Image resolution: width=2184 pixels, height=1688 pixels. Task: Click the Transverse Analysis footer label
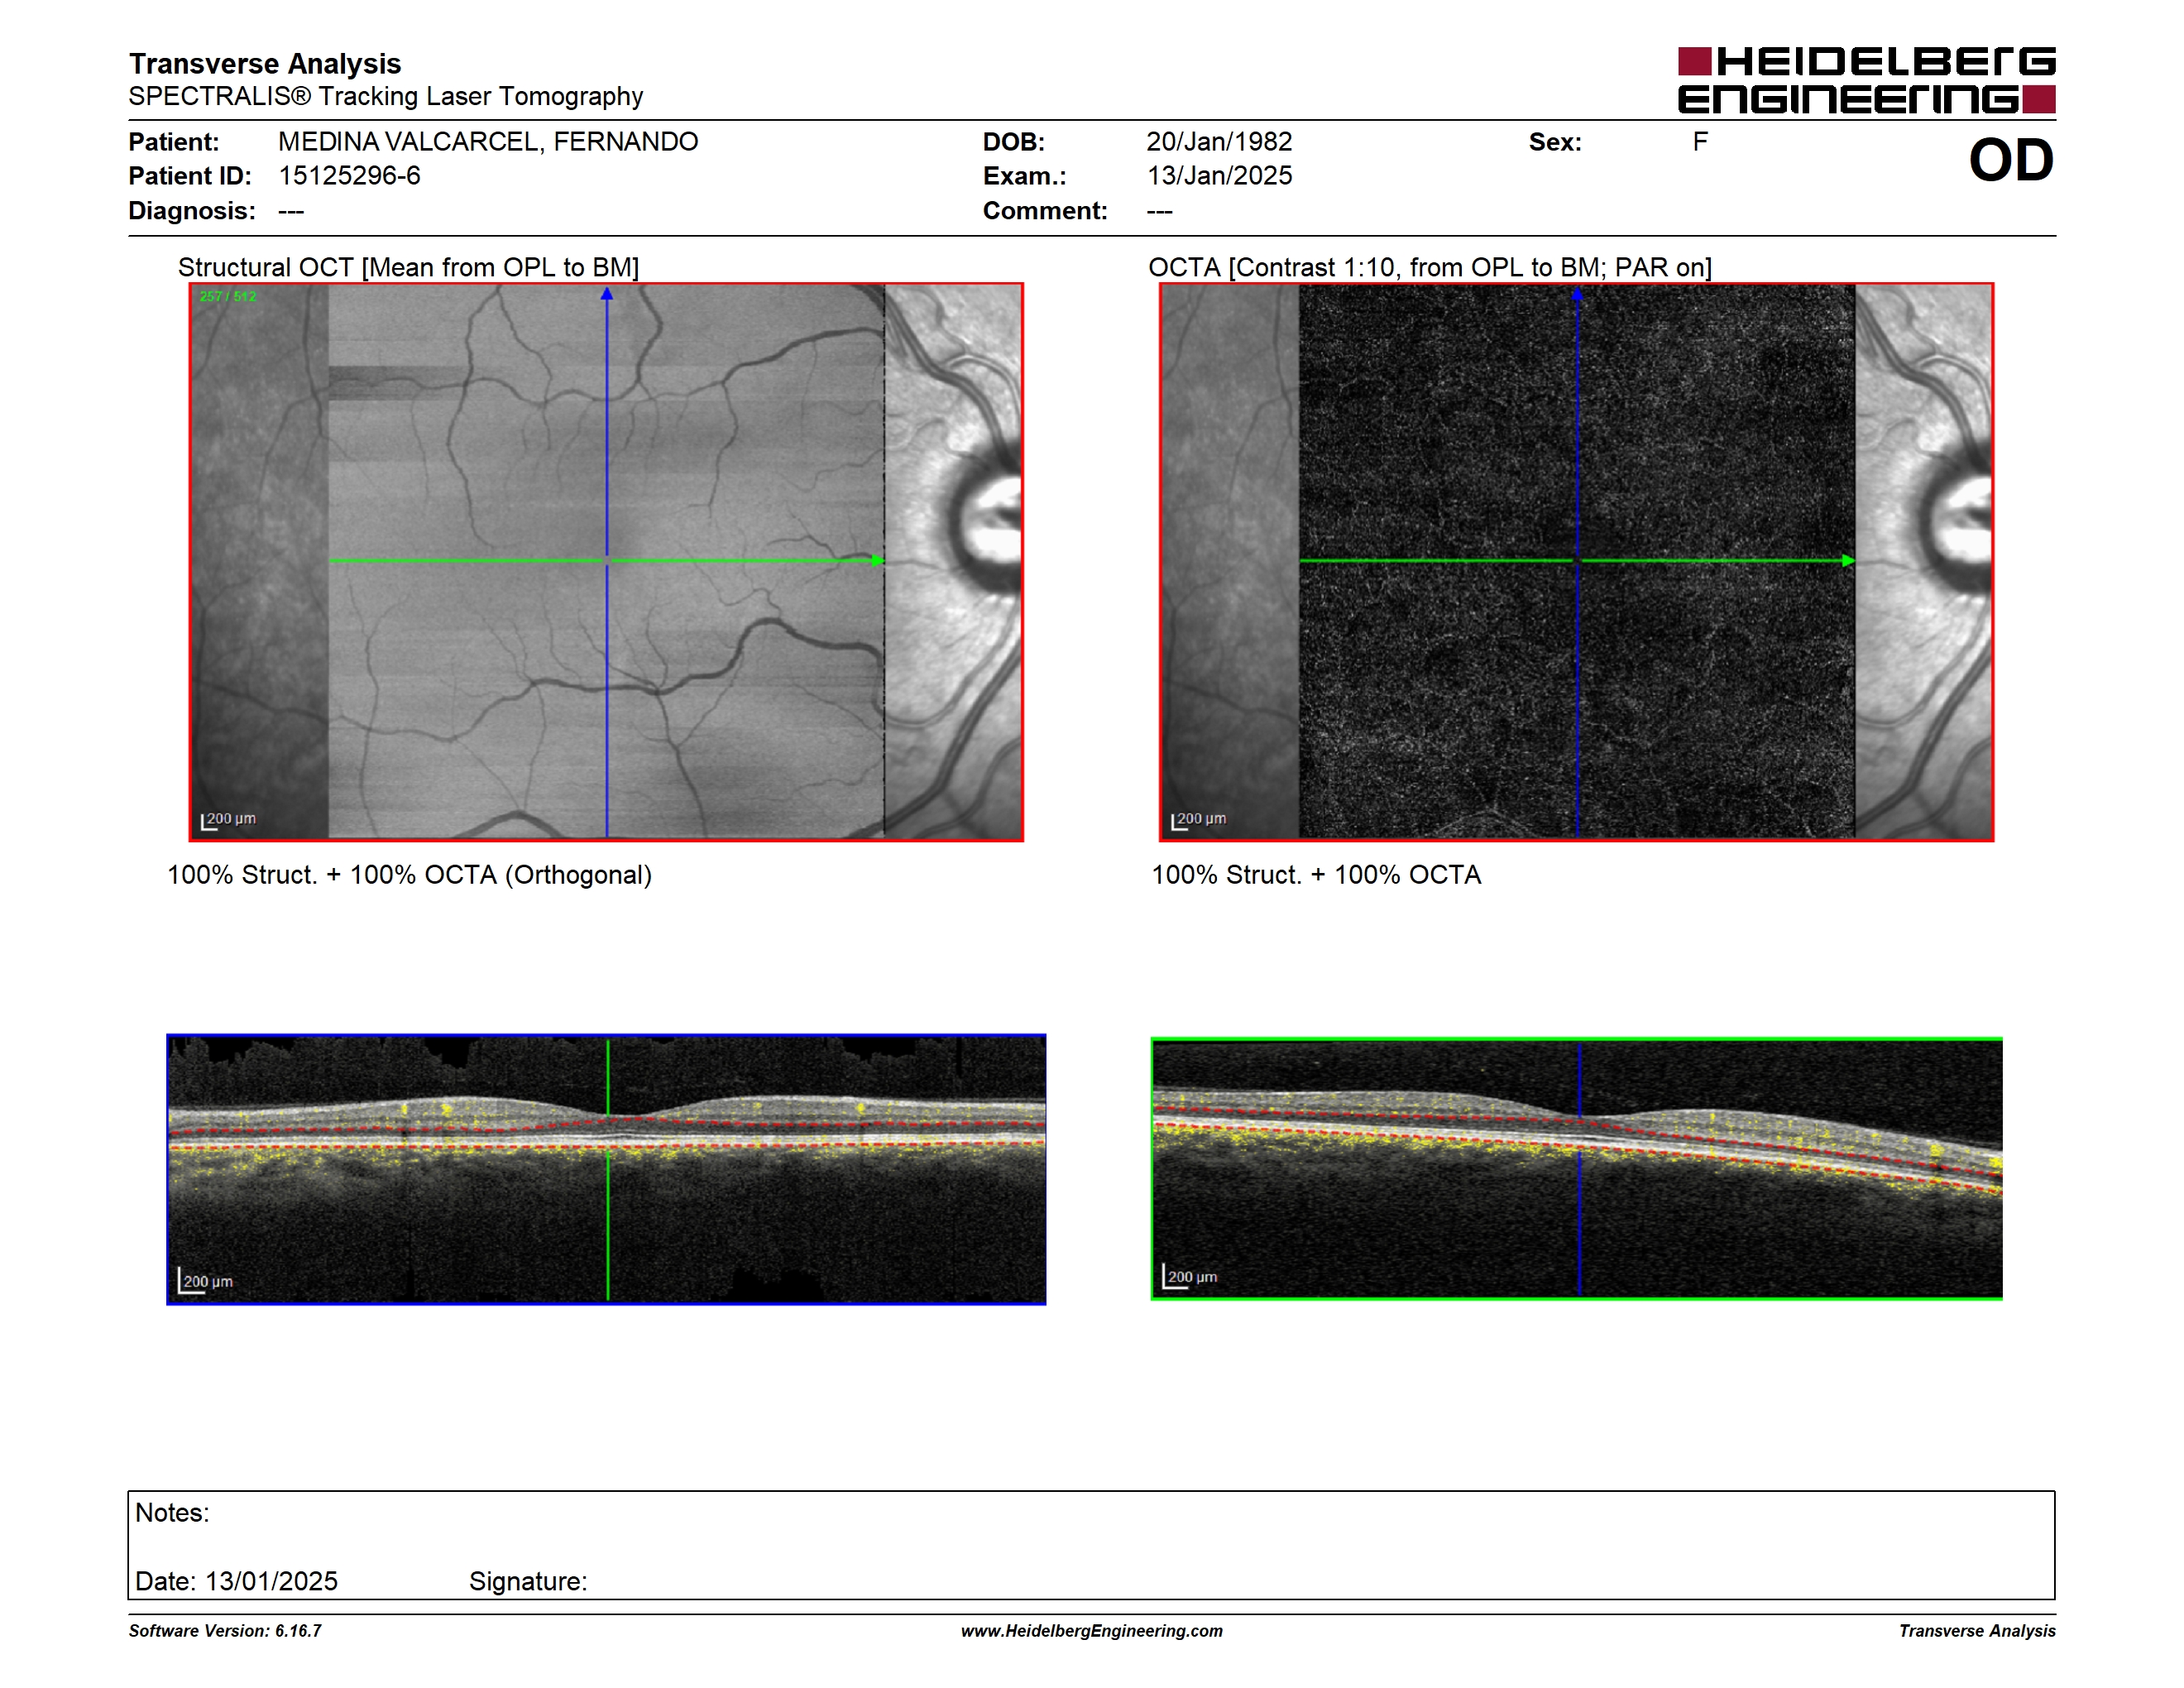1977,1631
